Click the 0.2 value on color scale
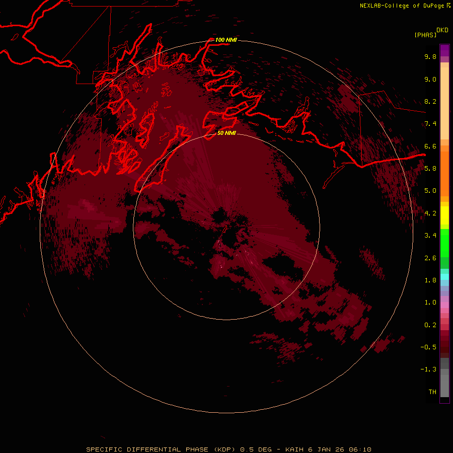The width and height of the screenshot is (453, 453). 430,325
